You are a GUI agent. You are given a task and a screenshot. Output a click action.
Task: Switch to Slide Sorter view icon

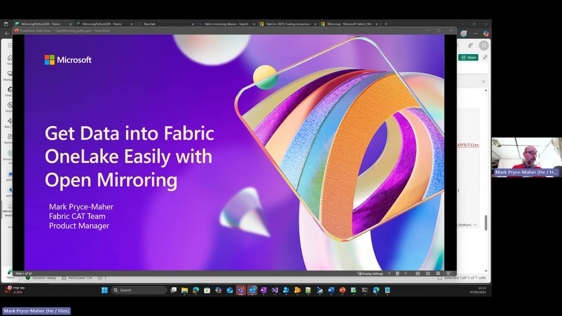pos(428,273)
